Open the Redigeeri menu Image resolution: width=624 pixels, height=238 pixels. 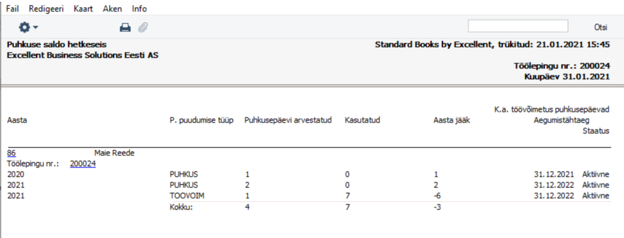[x=46, y=9]
